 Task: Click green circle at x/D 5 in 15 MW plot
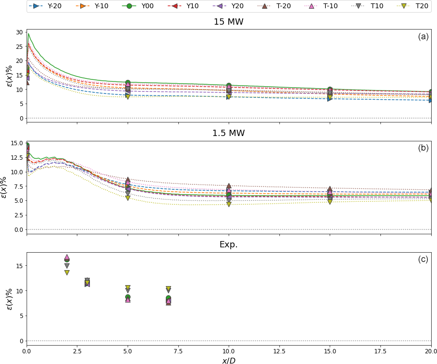tap(128, 83)
